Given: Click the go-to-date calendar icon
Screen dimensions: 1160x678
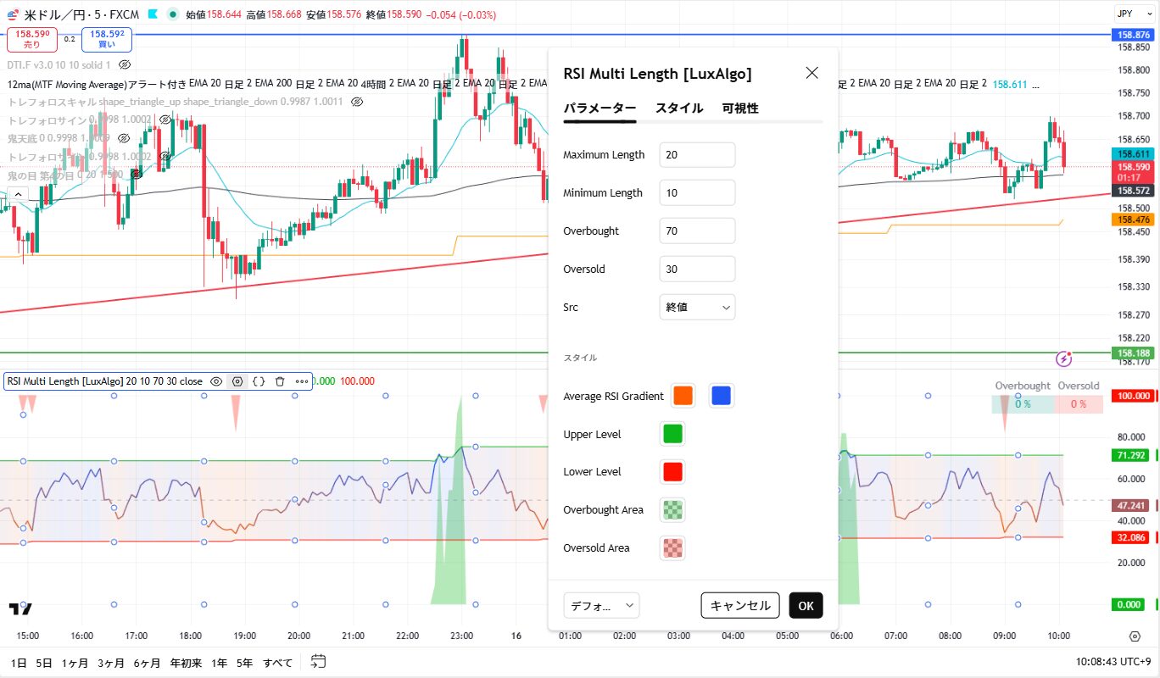Looking at the screenshot, I should [319, 662].
